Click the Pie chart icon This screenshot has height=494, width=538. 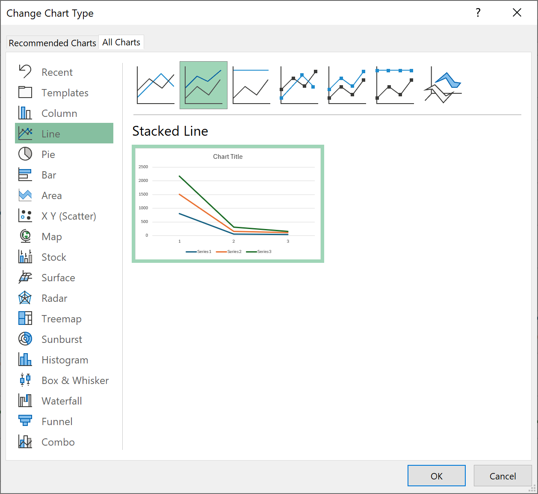[x=25, y=154]
